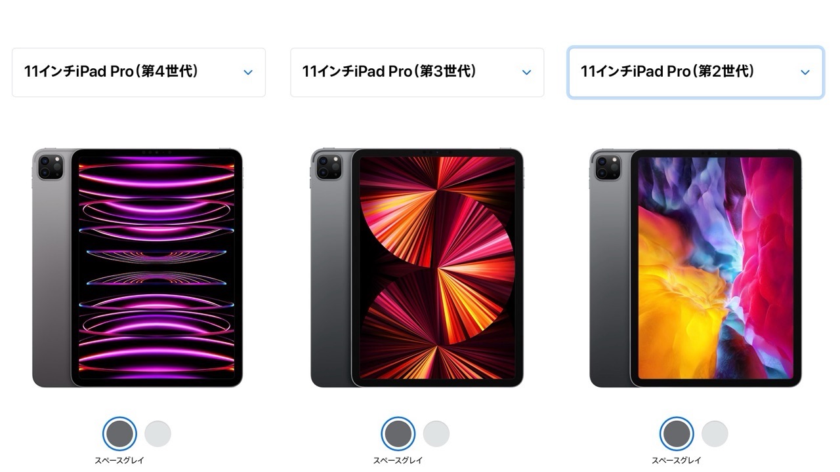Select space gray swatch for 2nd generation iPad
The height and width of the screenshot is (472, 840).
click(676, 433)
